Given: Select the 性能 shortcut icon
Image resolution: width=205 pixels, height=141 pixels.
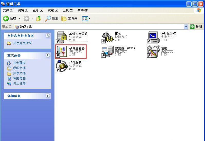Looking at the screenshot, I should [153, 51].
